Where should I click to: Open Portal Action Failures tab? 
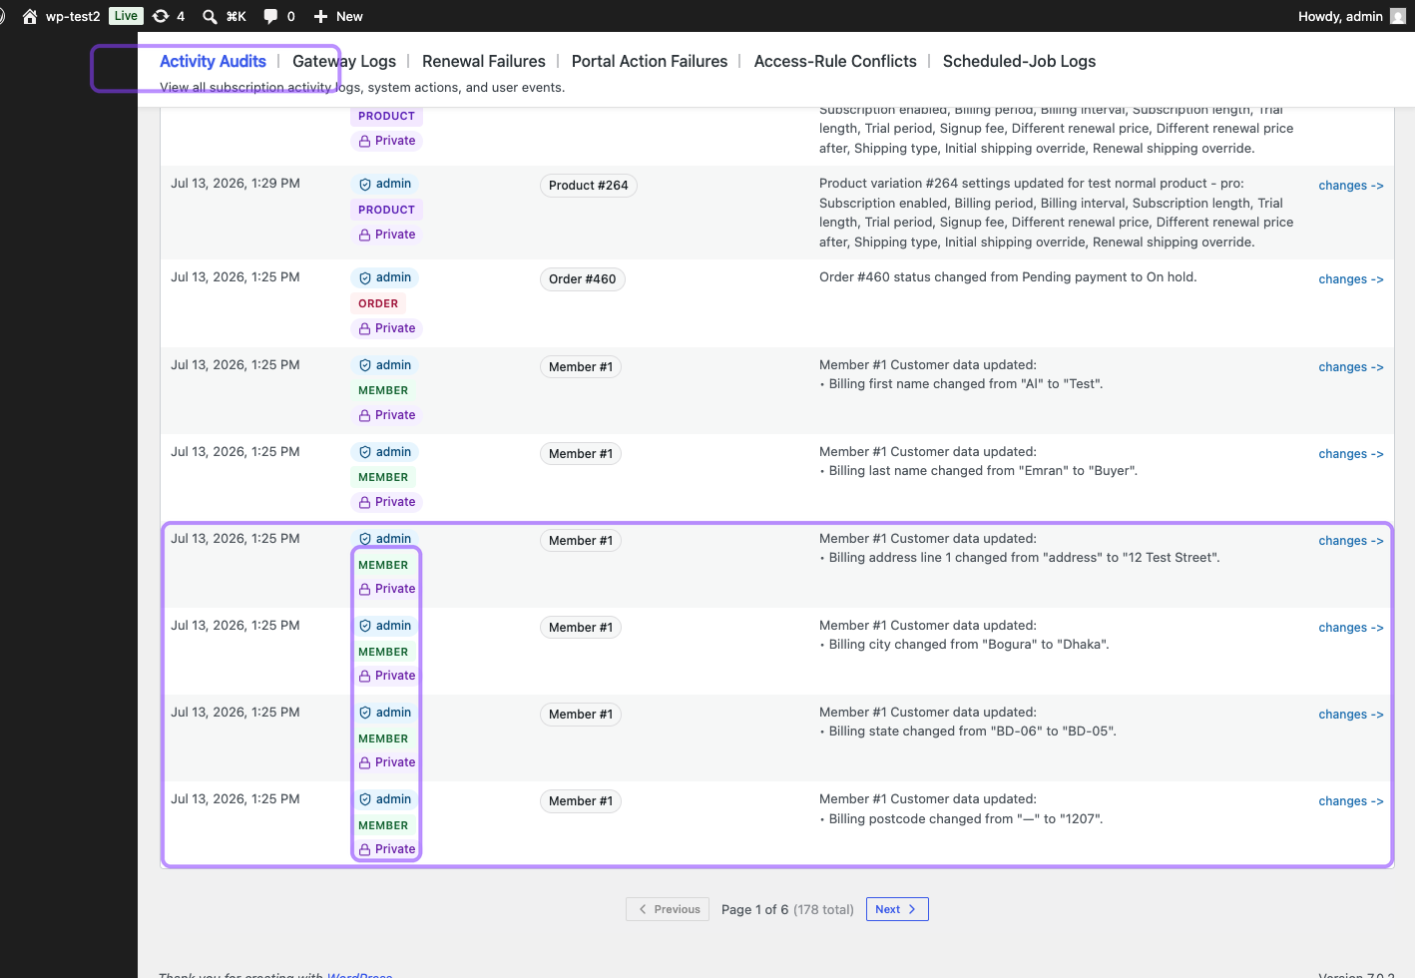pos(650,61)
